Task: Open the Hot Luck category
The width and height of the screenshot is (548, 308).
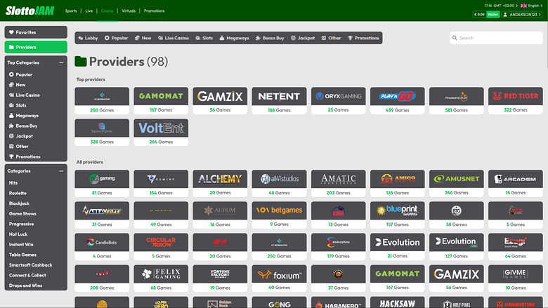Action: click(x=18, y=234)
